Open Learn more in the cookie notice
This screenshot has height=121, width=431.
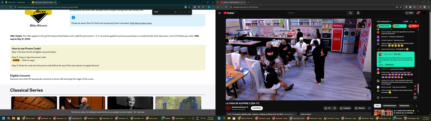(141, 112)
